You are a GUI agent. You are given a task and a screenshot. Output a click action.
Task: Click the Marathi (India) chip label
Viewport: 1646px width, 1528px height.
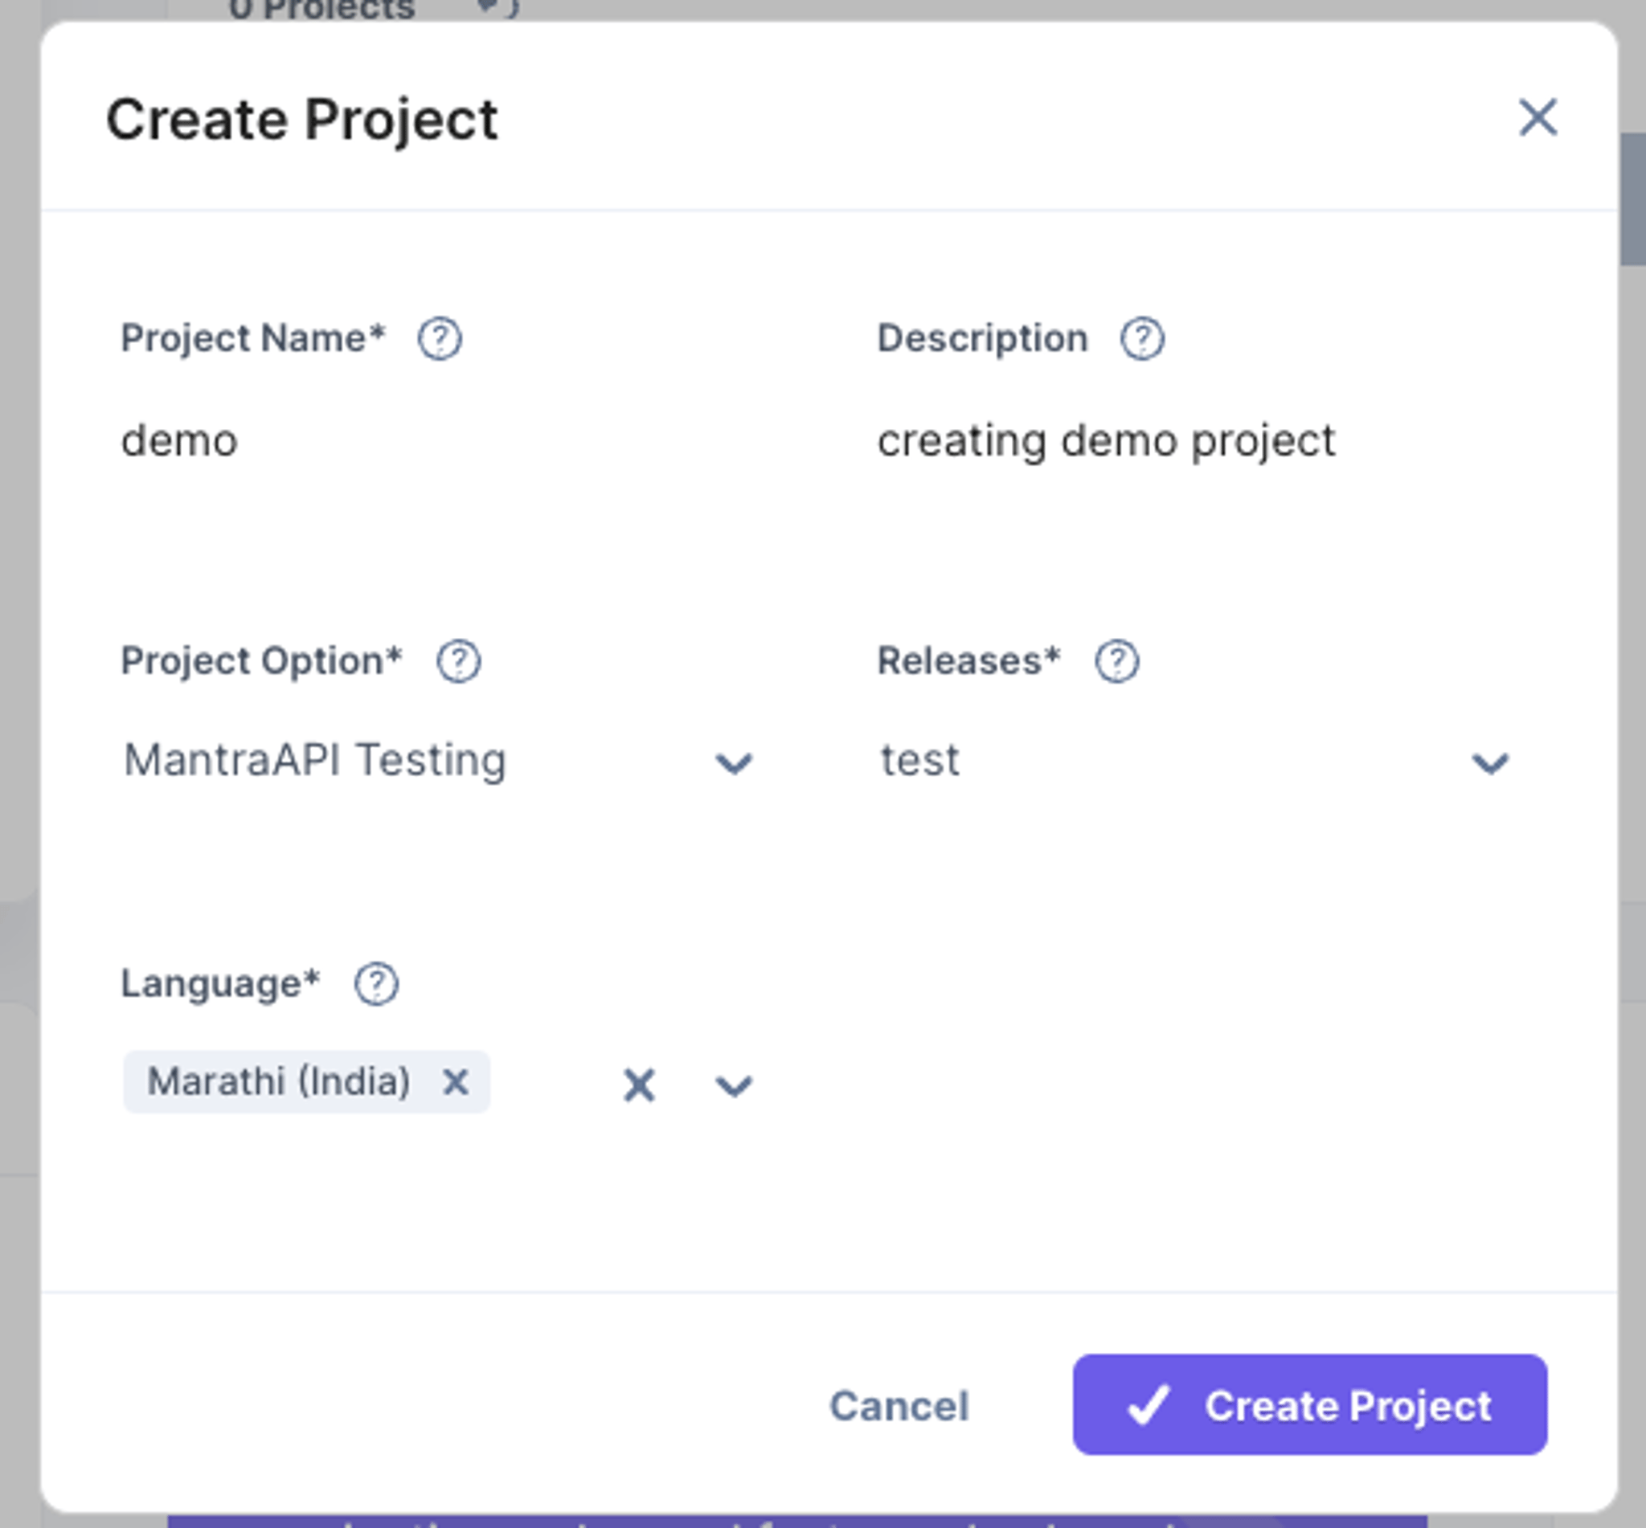(279, 1081)
